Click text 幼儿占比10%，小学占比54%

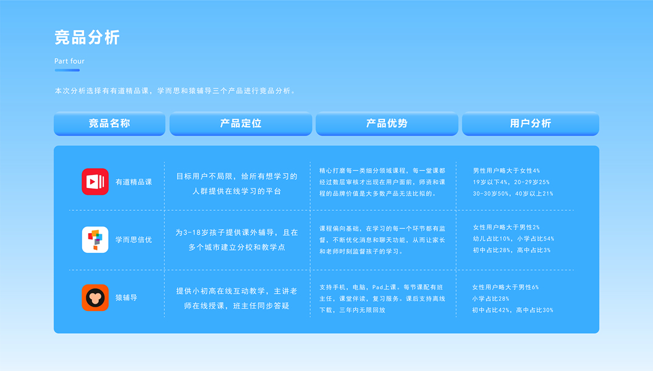pyautogui.click(x=513, y=239)
